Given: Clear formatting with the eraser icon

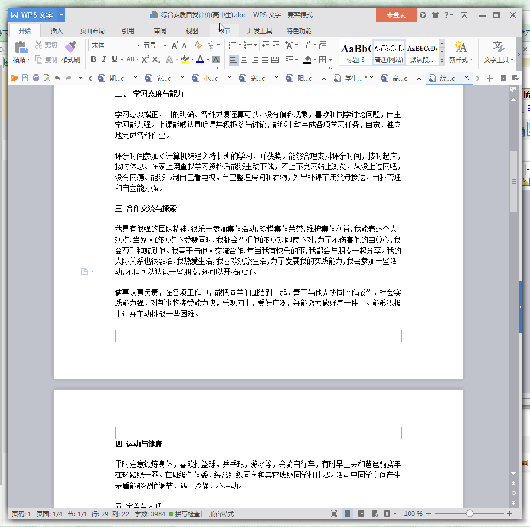Looking at the screenshot, I should click(x=199, y=45).
